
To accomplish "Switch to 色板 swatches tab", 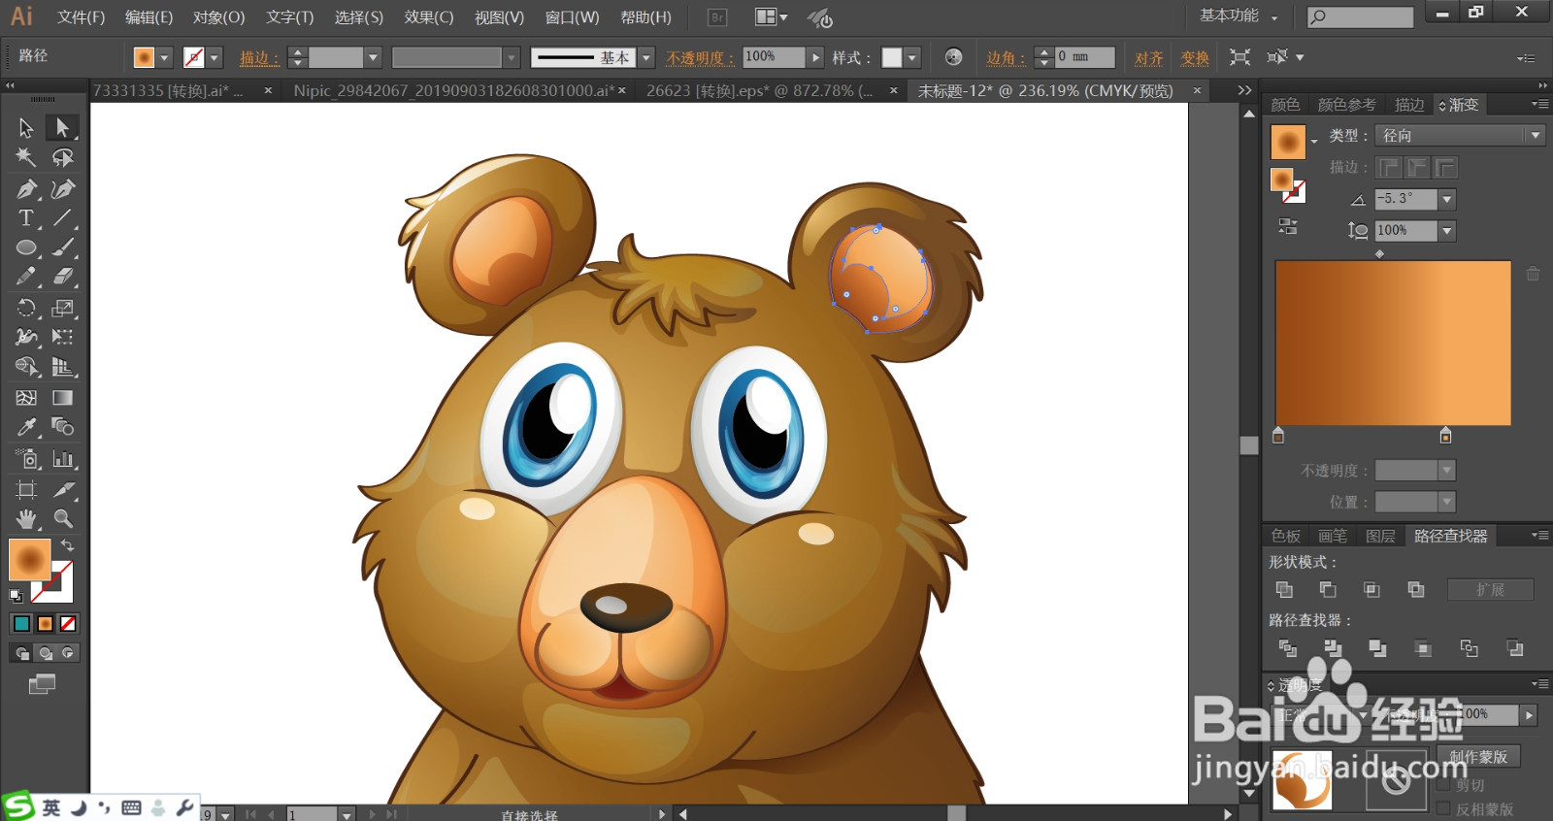I will point(1286,536).
